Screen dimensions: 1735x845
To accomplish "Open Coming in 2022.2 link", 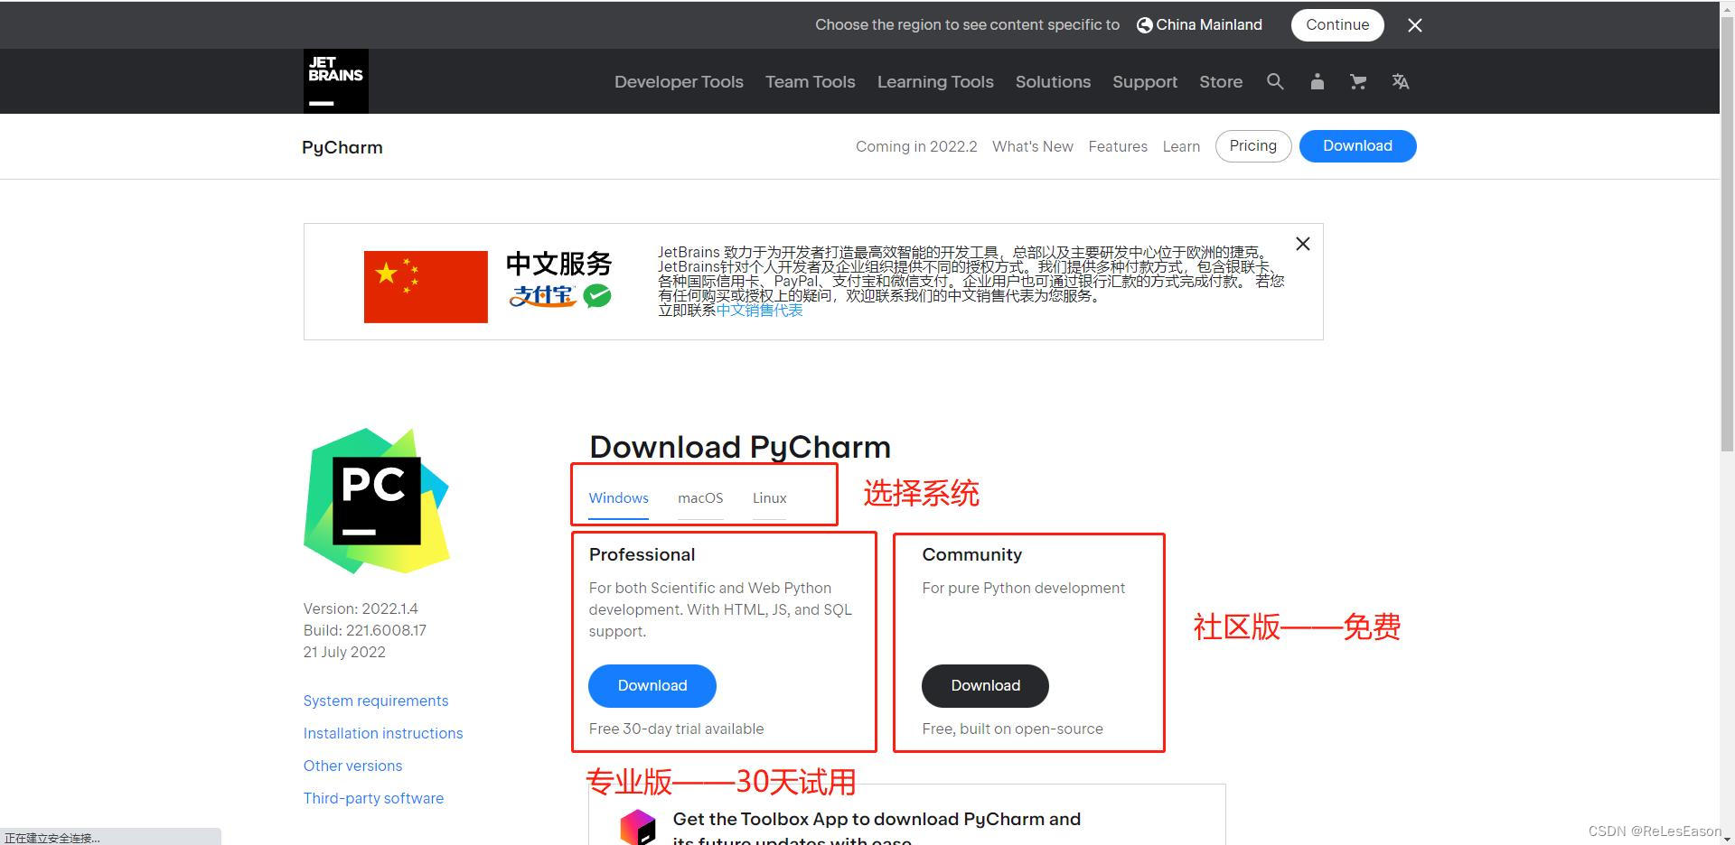I will pyautogui.click(x=916, y=146).
